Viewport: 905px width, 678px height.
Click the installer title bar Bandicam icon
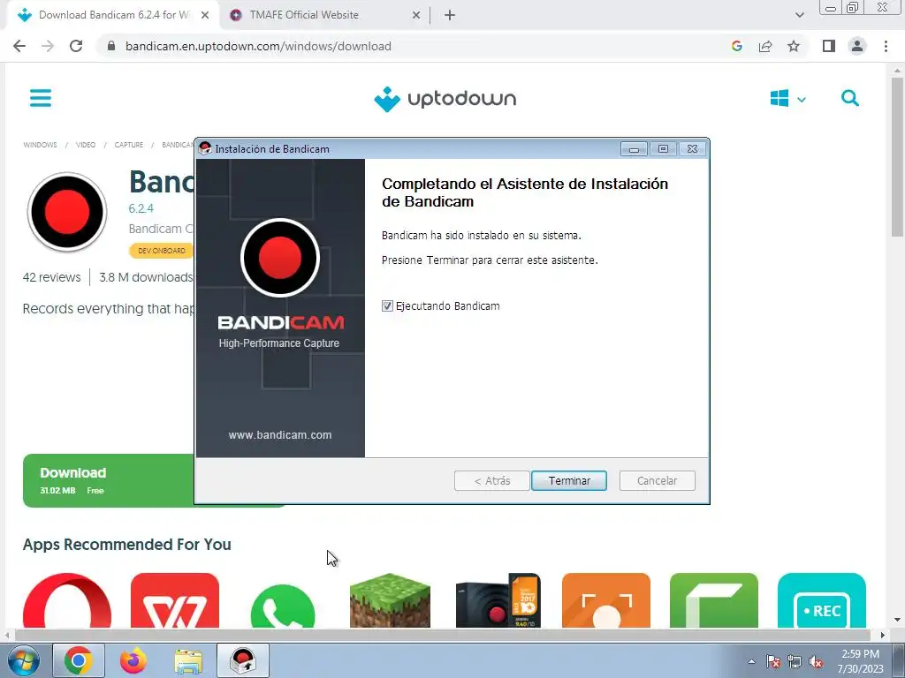pyautogui.click(x=205, y=148)
